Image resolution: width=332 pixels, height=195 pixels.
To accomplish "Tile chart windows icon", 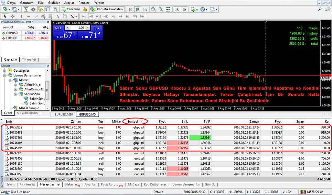I will (168, 9).
